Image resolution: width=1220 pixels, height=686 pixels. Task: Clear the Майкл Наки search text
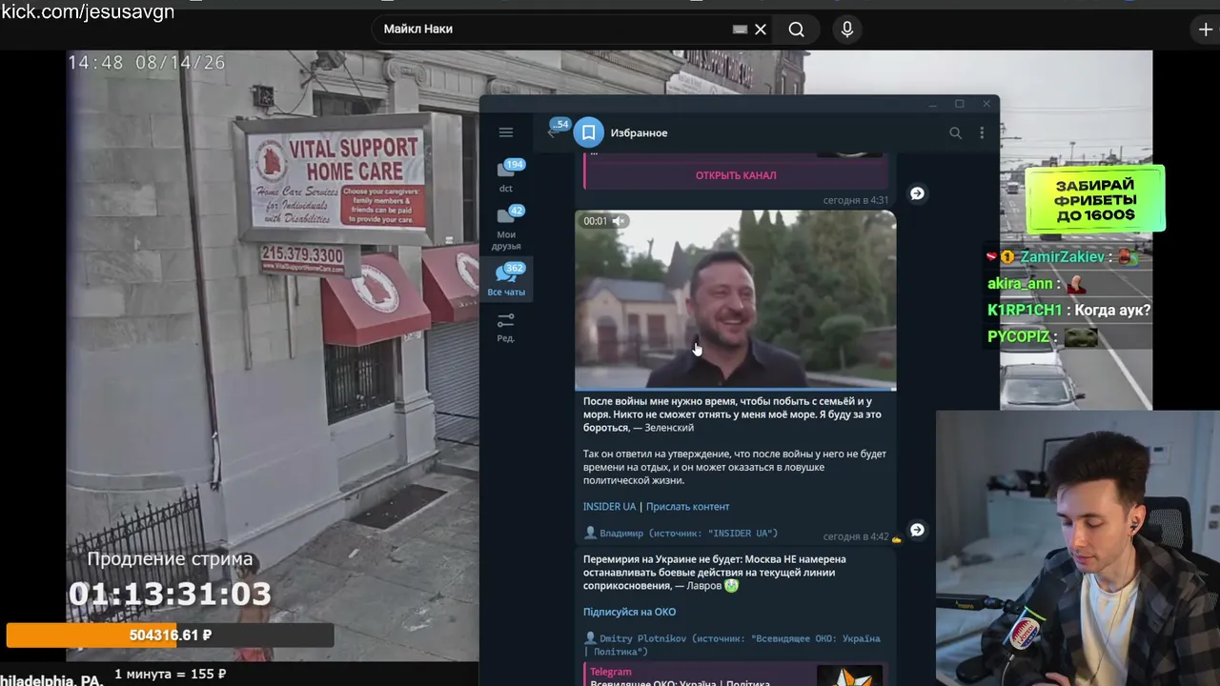(x=761, y=30)
